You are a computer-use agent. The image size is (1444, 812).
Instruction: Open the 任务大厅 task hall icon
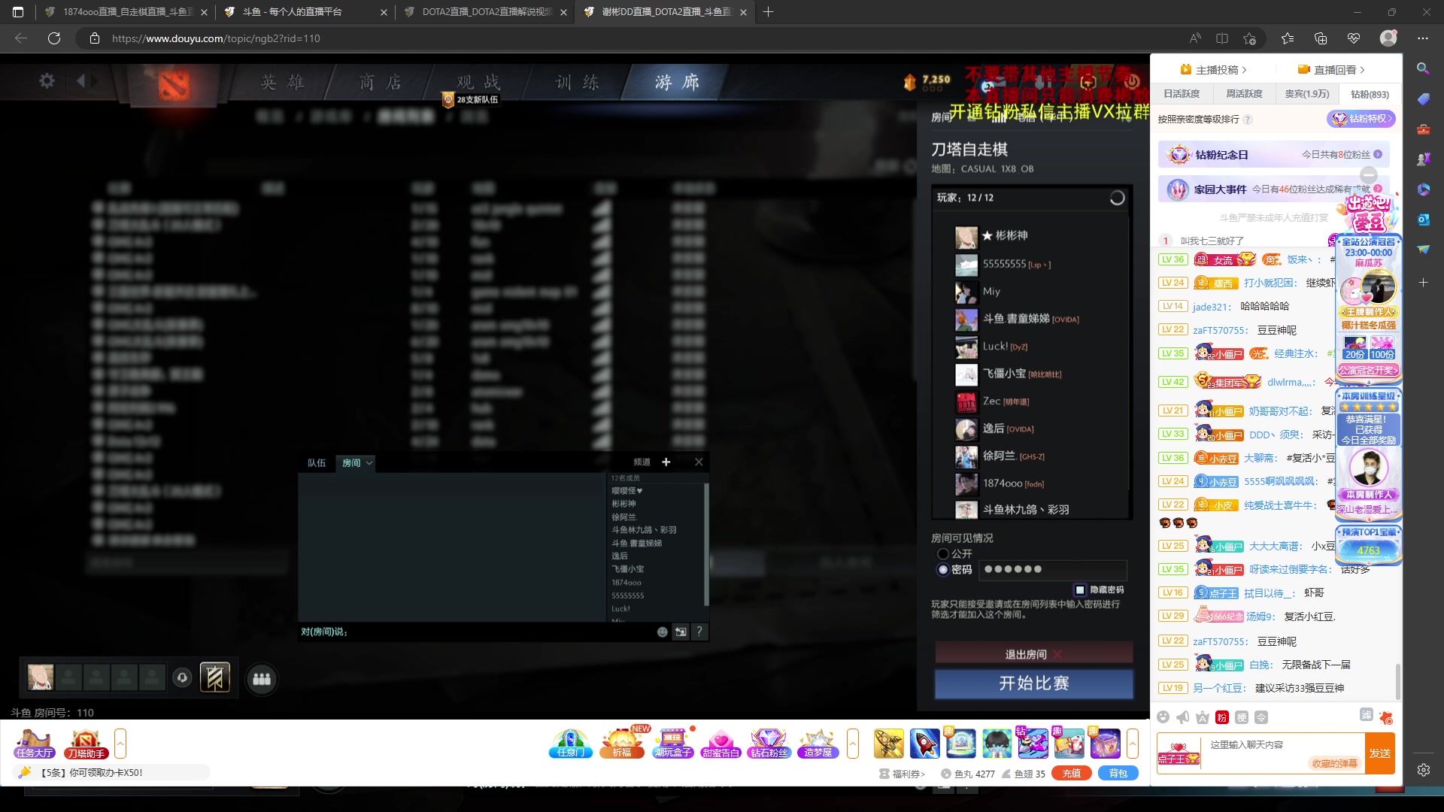[x=35, y=744]
